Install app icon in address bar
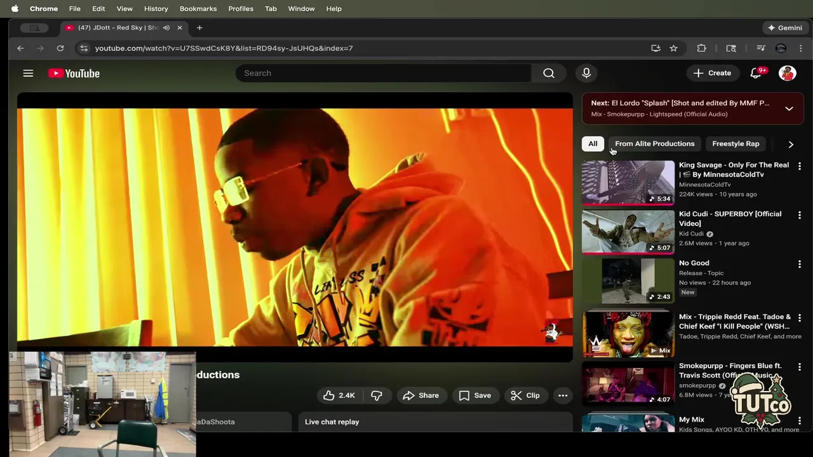The width and height of the screenshot is (813, 457). point(655,48)
